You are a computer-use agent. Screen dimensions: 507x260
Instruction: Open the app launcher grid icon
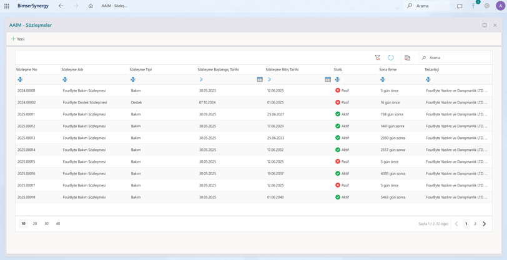[x=6, y=6]
